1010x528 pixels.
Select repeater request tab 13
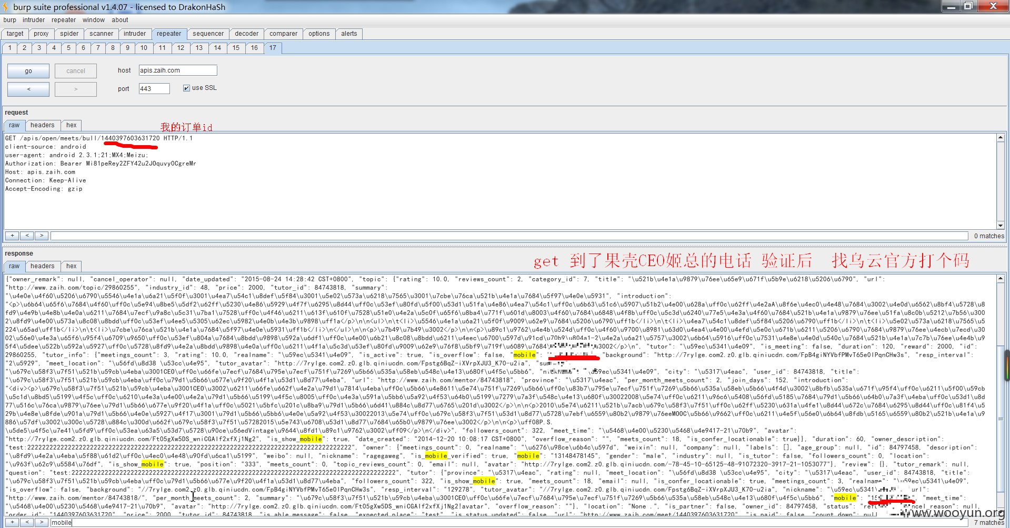pyautogui.click(x=199, y=48)
